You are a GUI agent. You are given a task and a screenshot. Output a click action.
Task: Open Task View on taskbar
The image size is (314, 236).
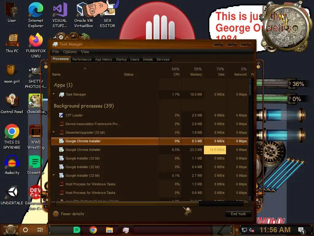point(40,230)
